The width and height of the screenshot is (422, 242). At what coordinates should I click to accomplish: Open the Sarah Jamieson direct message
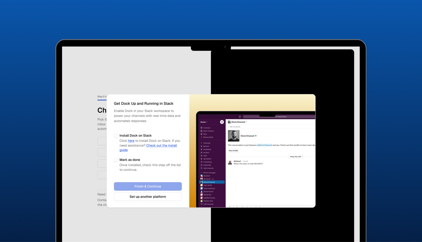[x=208, y=189]
